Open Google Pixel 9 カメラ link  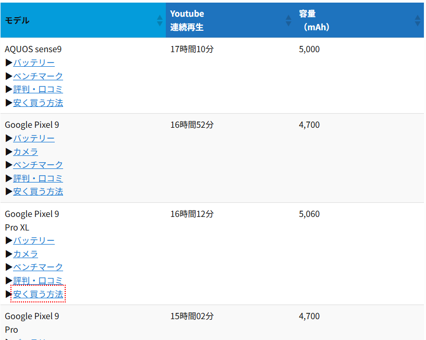(x=26, y=152)
